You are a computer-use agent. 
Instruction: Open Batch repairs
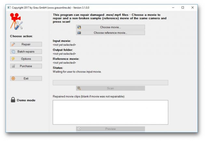click(26, 52)
